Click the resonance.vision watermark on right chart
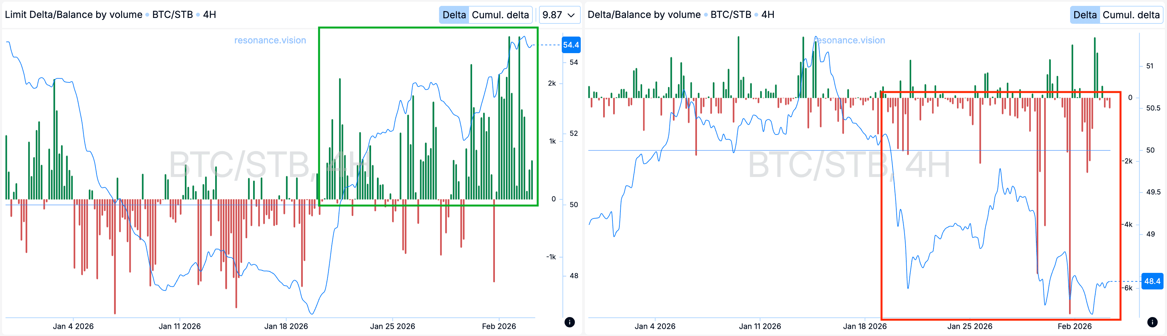This screenshot has width=1167, height=336. pos(850,40)
